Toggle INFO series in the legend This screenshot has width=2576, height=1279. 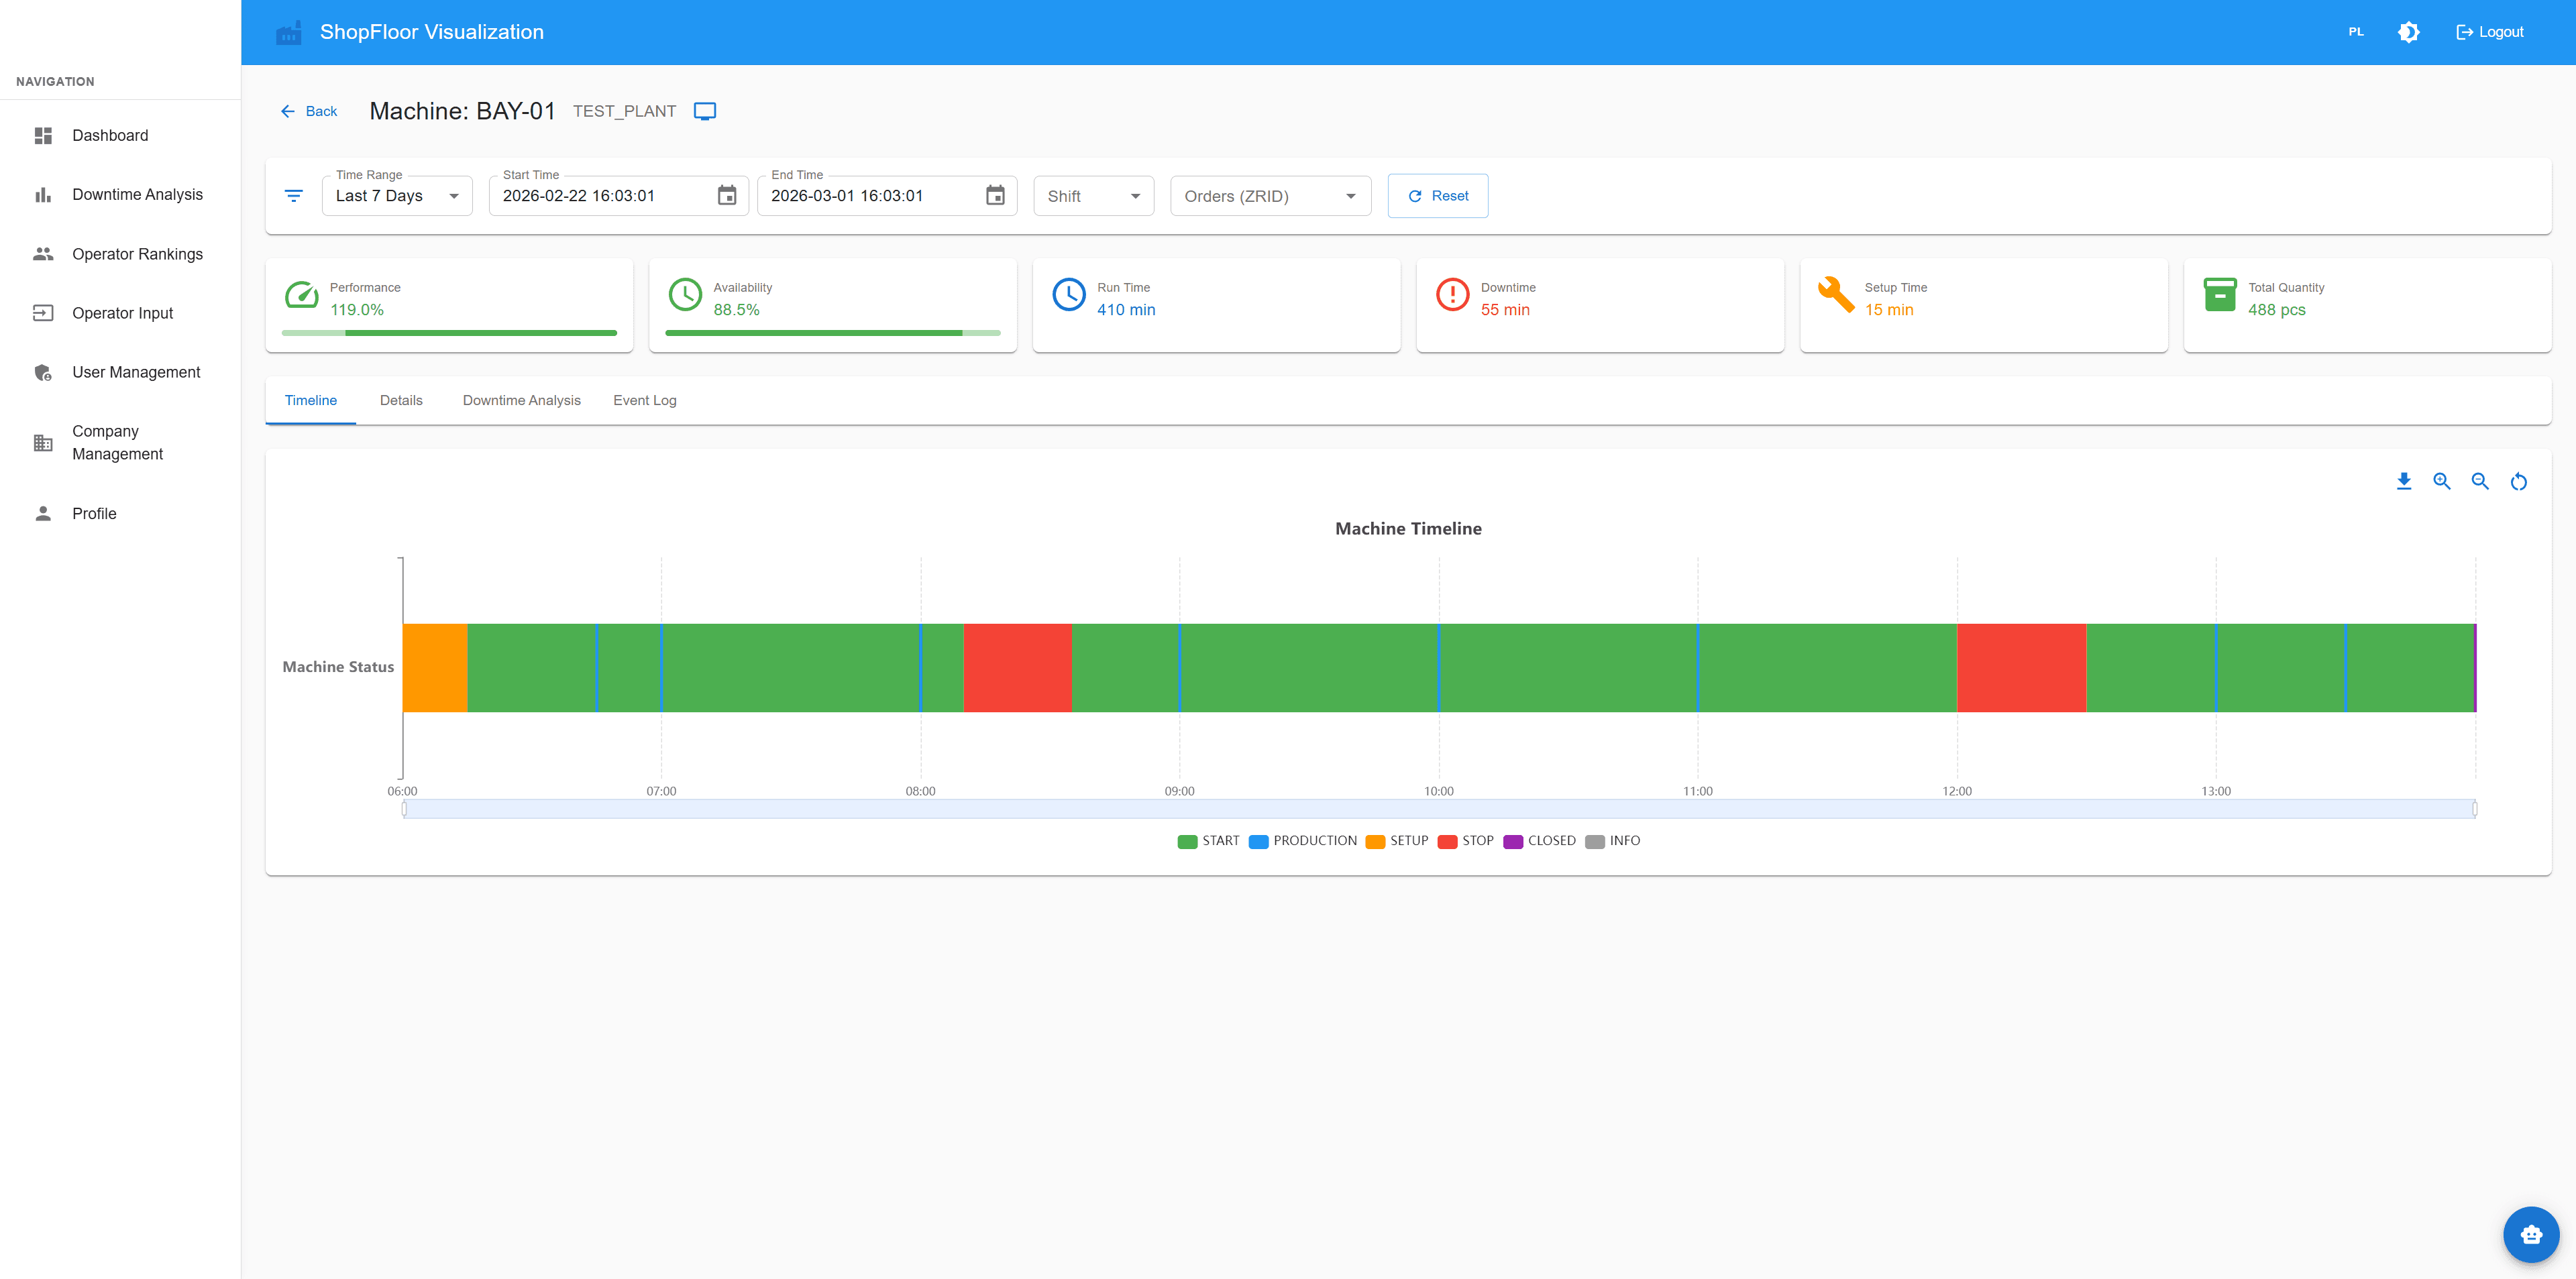1613,841
